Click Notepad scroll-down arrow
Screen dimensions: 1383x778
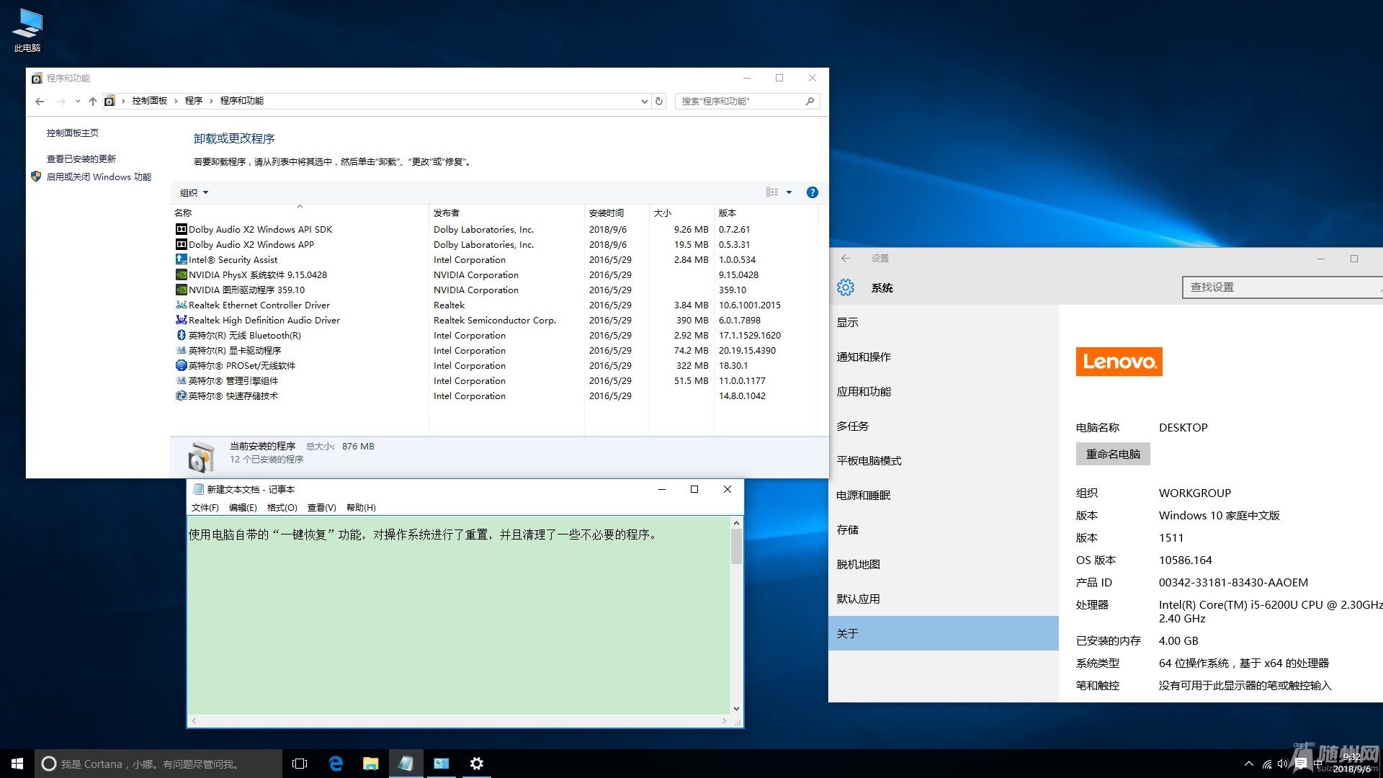coord(736,709)
